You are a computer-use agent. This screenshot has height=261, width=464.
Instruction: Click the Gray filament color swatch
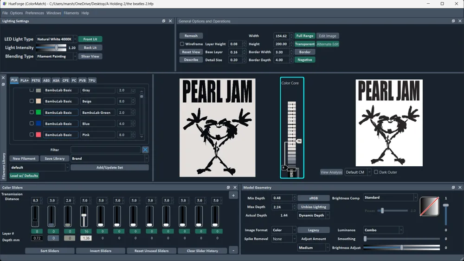click(39, 90)
